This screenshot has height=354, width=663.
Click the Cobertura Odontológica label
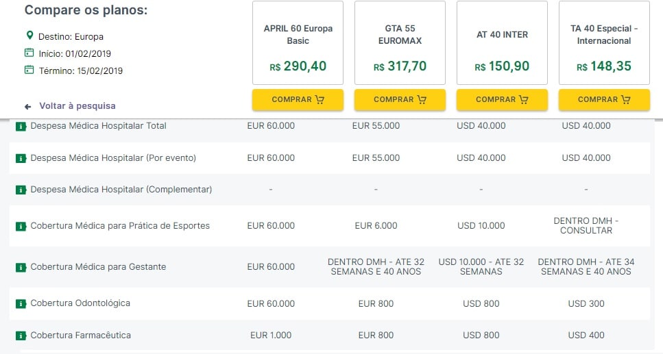[x=80, y=303]
